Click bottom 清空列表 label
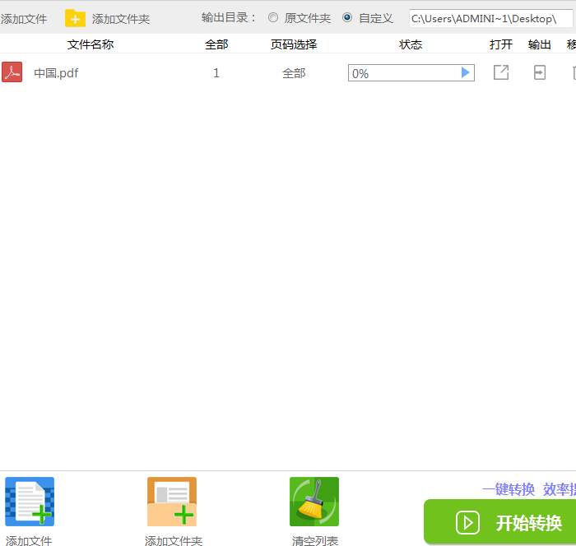The width and height of the screenshot is (576, 546). pyautogui.click(x=315, y=541)
